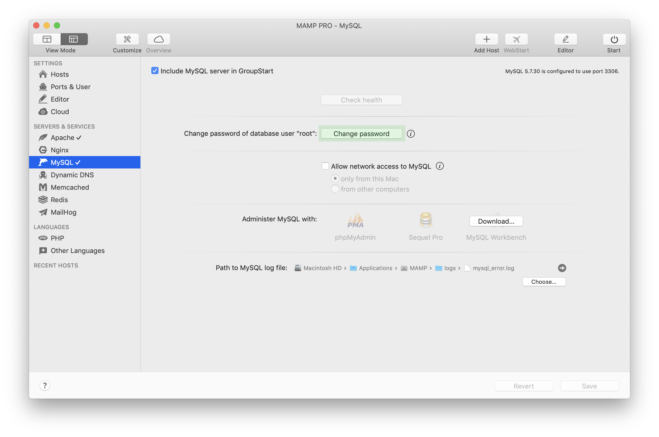
Task: Open Hosts settings in sidebar
Action: coord(85,74)
